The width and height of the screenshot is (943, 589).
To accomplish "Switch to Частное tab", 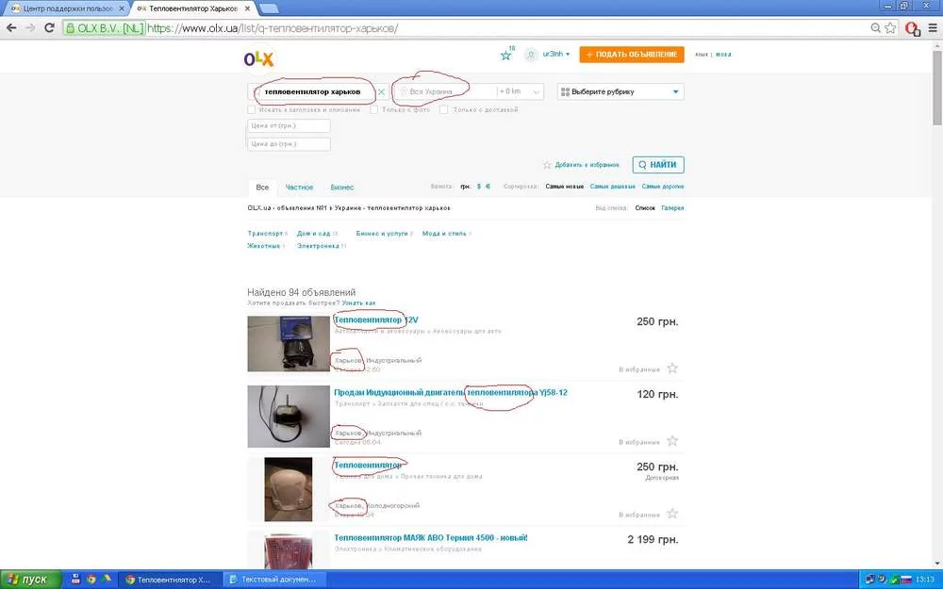I will (x=300, y=188).
